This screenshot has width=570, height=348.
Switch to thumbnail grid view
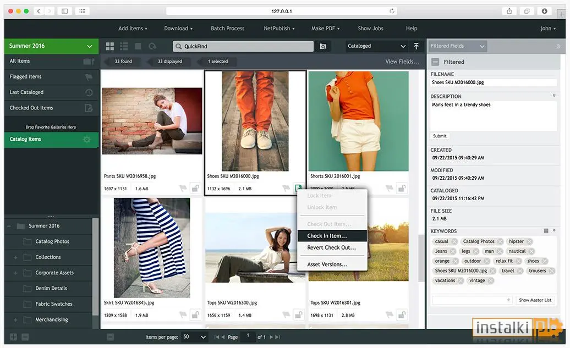click(110, 46)
